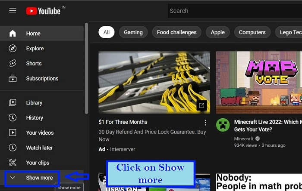The image size is (302, 191).
Task: Click the "$1 For Three Months" title
Action: pyautogui.click(x=123, y=122)
